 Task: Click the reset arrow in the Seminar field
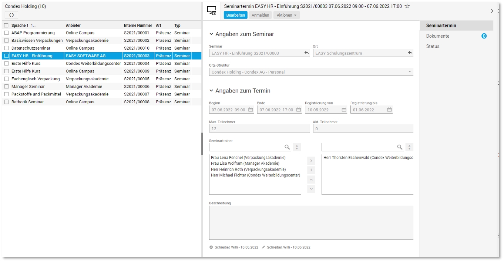(x=306, y=53)
